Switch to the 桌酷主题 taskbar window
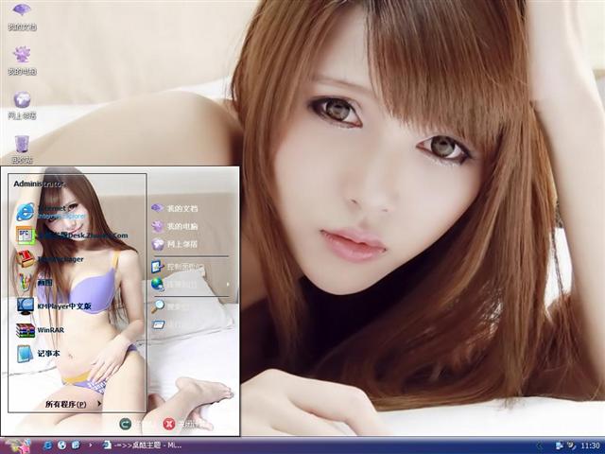This screenshot has height=454, width=605. pyautogui.click(x=142, y=445)
